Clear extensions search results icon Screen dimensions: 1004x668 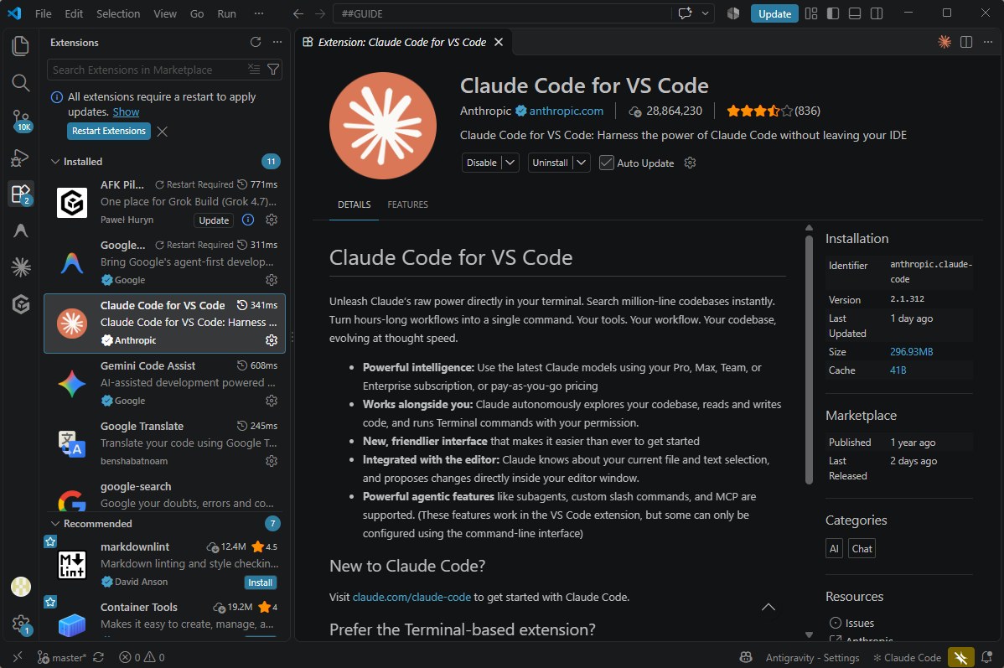coord(254,70)
